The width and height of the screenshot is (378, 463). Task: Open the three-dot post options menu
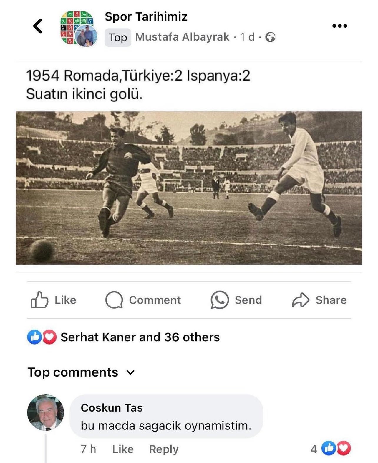(339, 26)
